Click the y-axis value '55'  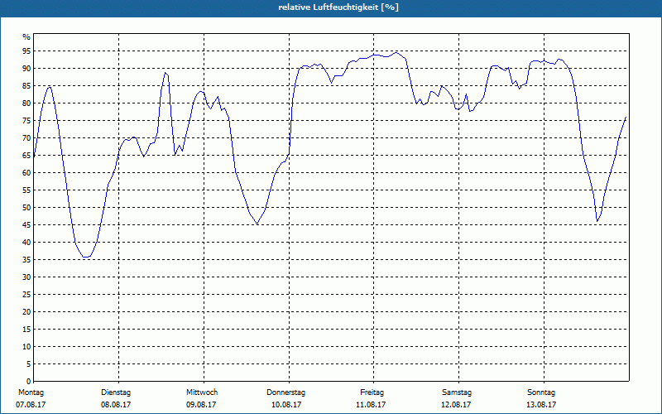[26, 190]
